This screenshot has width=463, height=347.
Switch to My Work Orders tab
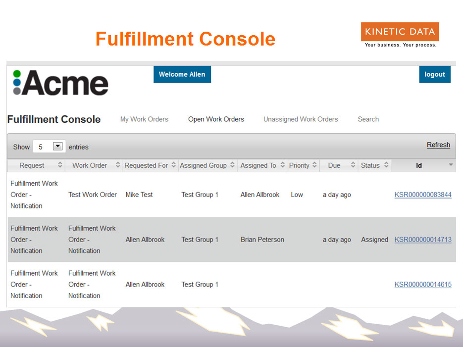144,119
